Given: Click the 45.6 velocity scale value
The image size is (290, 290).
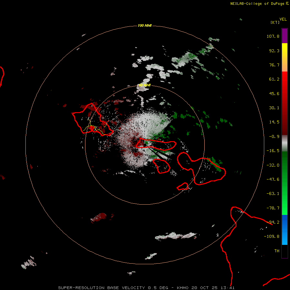Looking at the screenshot, I should pyautogui.click(x=274, y=93).
